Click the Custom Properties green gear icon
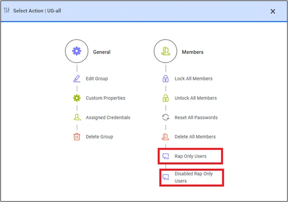This screenshot has height=202, width=288. click(77, 98)
